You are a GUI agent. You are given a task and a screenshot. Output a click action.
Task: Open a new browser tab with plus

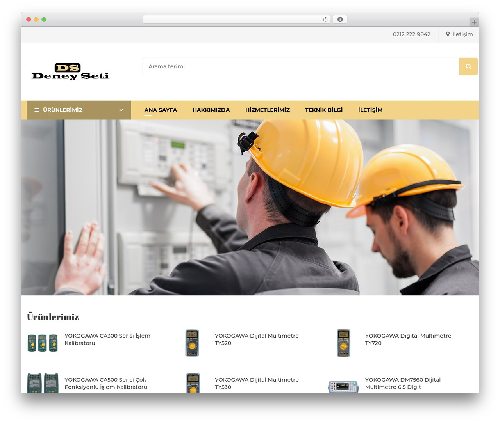[474, 22]
